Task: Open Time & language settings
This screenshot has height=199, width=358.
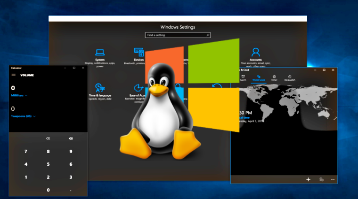Action: coord(100,92)
